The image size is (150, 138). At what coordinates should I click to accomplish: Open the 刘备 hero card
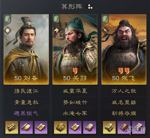click(x=26, y=49)
